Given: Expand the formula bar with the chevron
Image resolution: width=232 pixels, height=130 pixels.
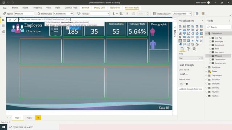Looking at the screenshot, I should [175, 19].
